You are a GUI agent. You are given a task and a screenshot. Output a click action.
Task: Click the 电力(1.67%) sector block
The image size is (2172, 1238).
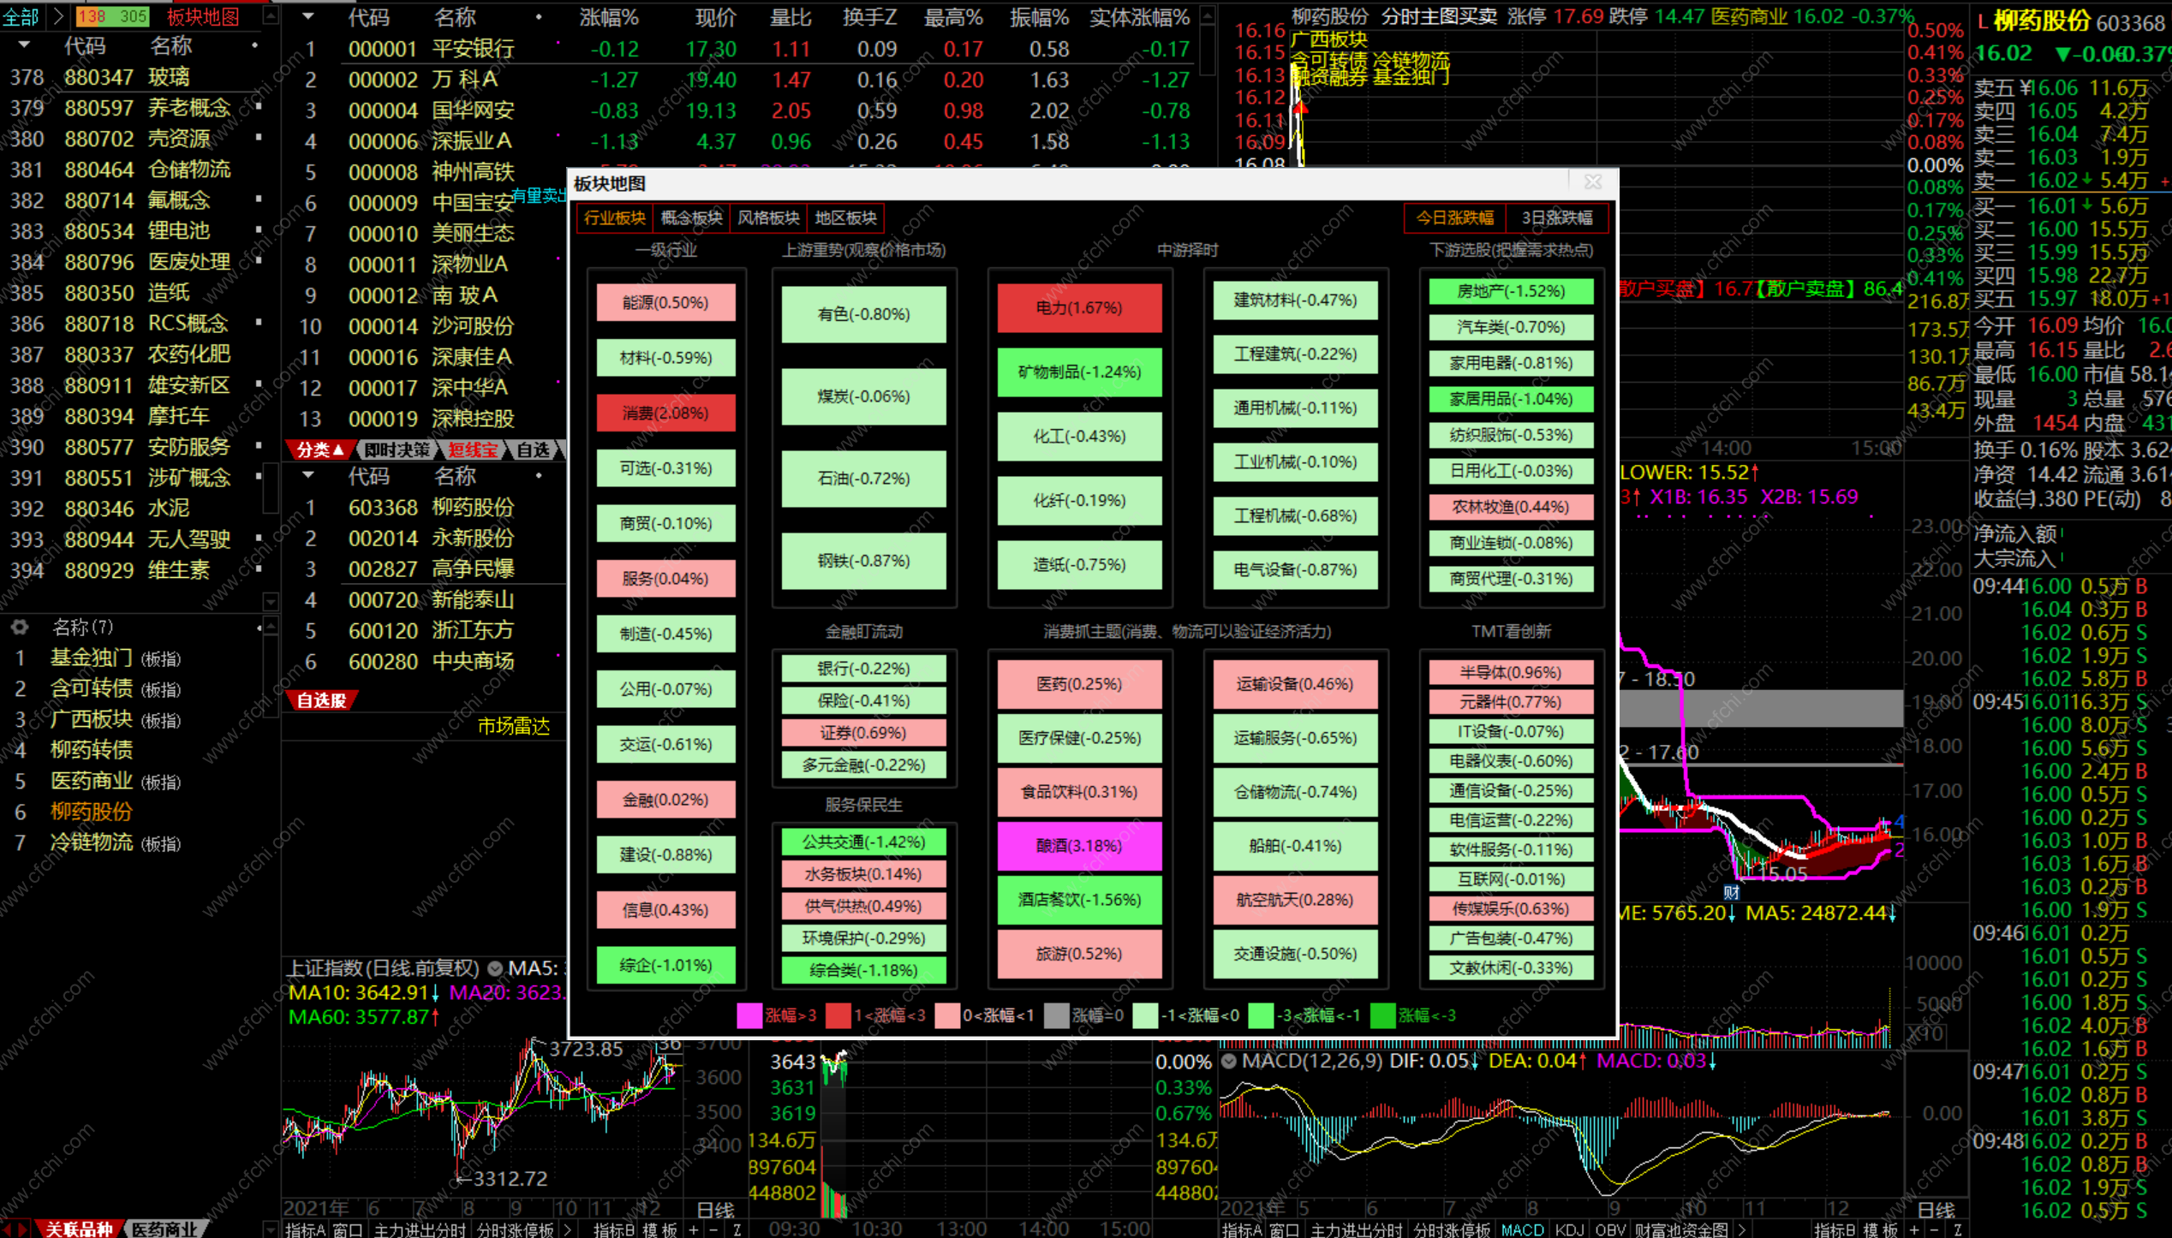(x=1078, y=307)
